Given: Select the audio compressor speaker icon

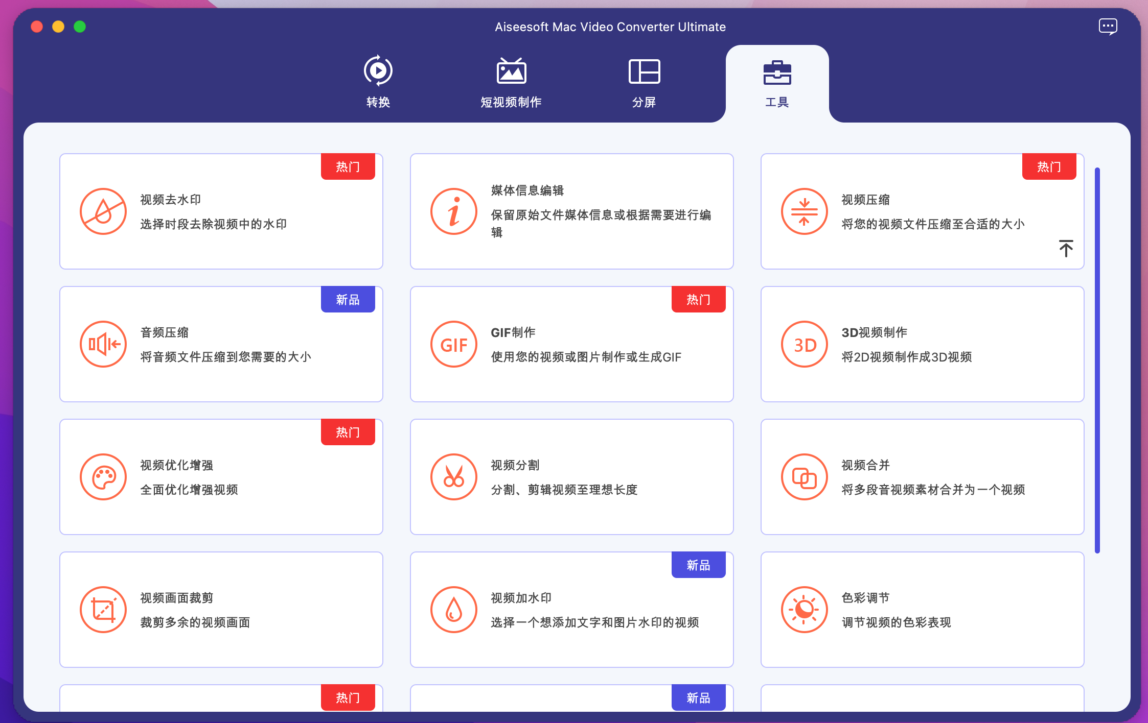Looking at the screenshot, I should click(x=103, y=344).
